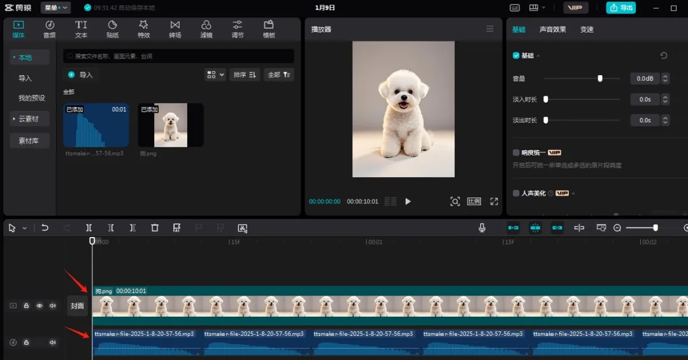Open the layout switcher dropdown
The image size is (688, 360).
537,8
